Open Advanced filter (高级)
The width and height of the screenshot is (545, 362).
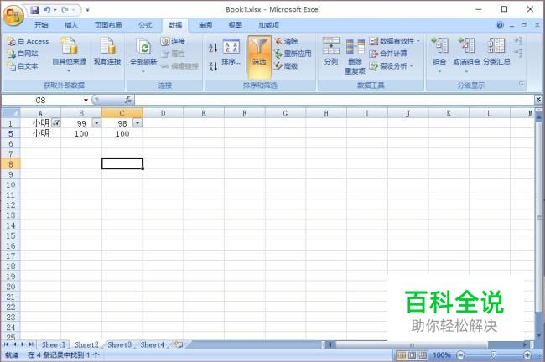pyautogui.click(x=286, y=65)
